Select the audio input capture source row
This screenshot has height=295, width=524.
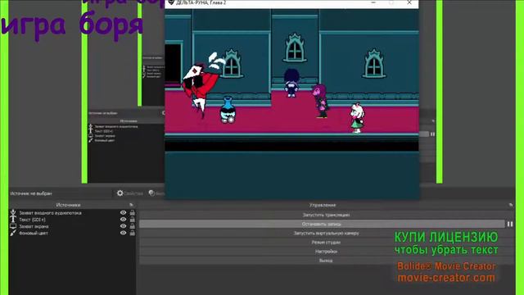tap(73, 213)
